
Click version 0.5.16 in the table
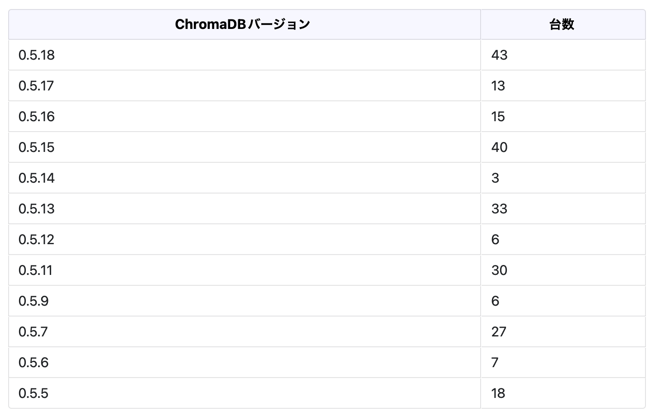(x=37, y=117)
